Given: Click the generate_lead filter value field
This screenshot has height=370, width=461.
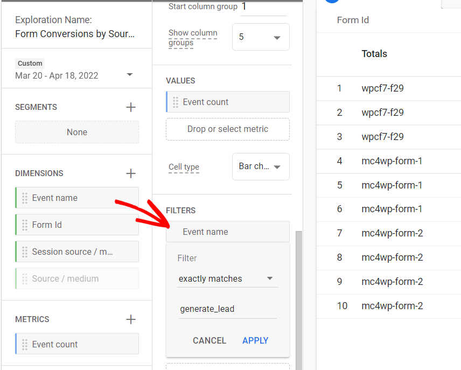Looking at the screenshot, I should [227, 309].
